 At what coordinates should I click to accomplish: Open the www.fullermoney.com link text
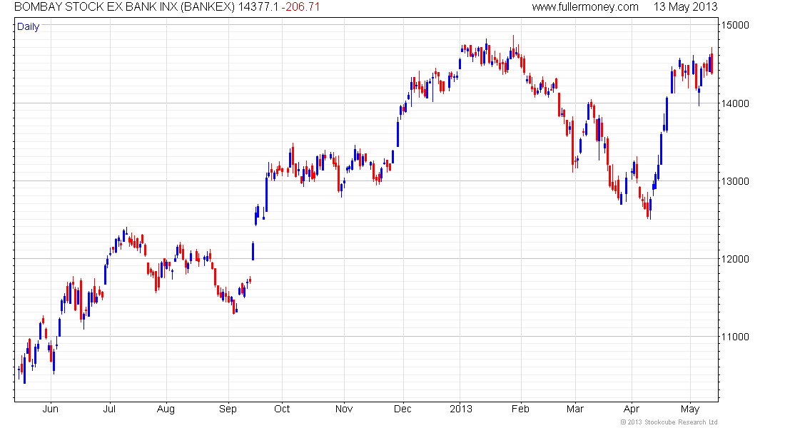(x=585, y=7)
